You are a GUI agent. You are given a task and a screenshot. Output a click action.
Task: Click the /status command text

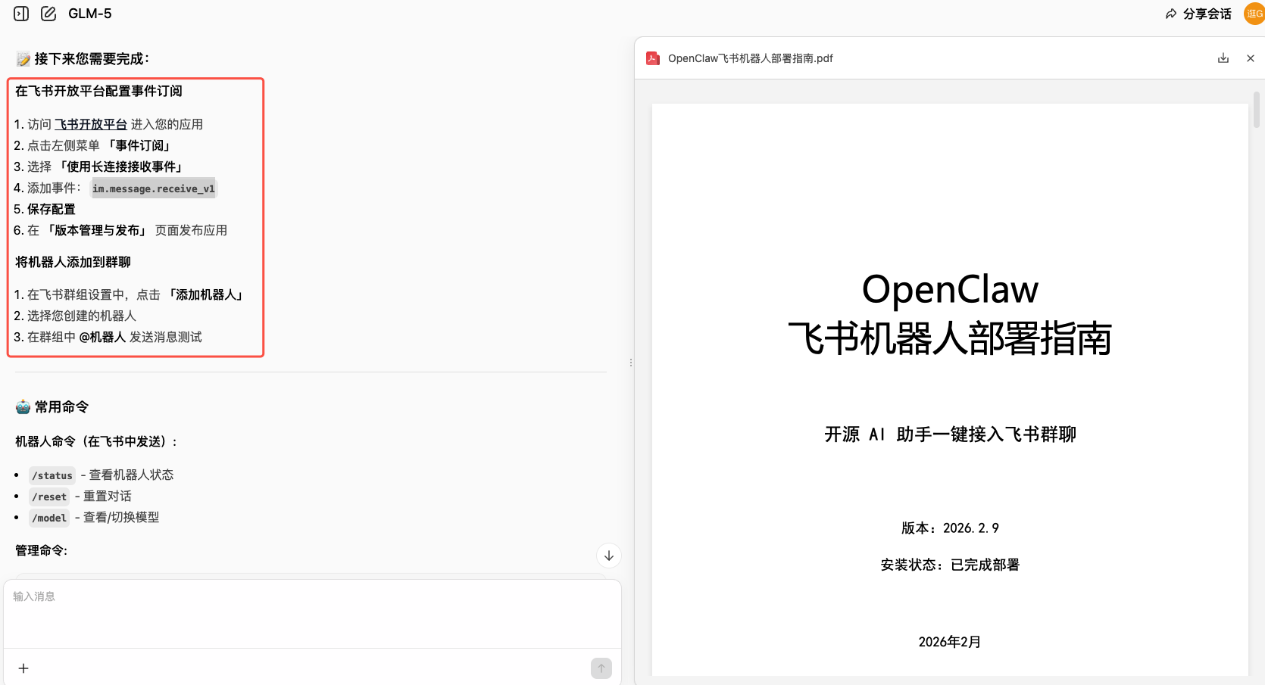click(x=52, y=475)
